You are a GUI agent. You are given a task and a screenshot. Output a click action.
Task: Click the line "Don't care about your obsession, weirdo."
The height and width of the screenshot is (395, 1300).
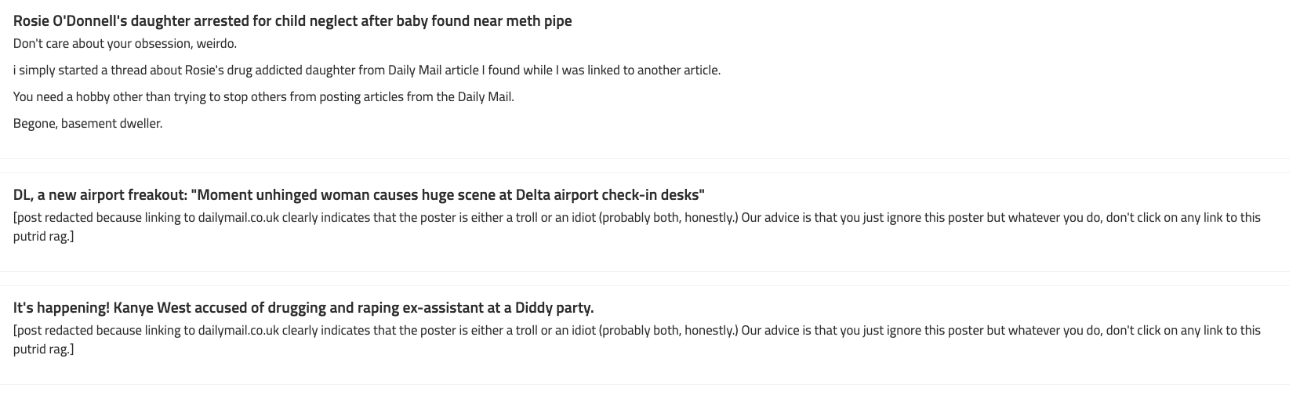click(125, 44)
